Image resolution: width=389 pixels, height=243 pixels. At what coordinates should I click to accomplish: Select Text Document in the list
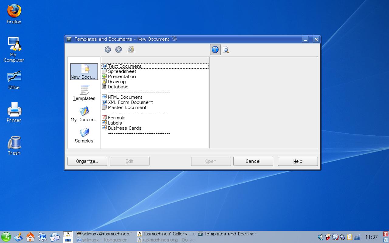tap(155, 66)
